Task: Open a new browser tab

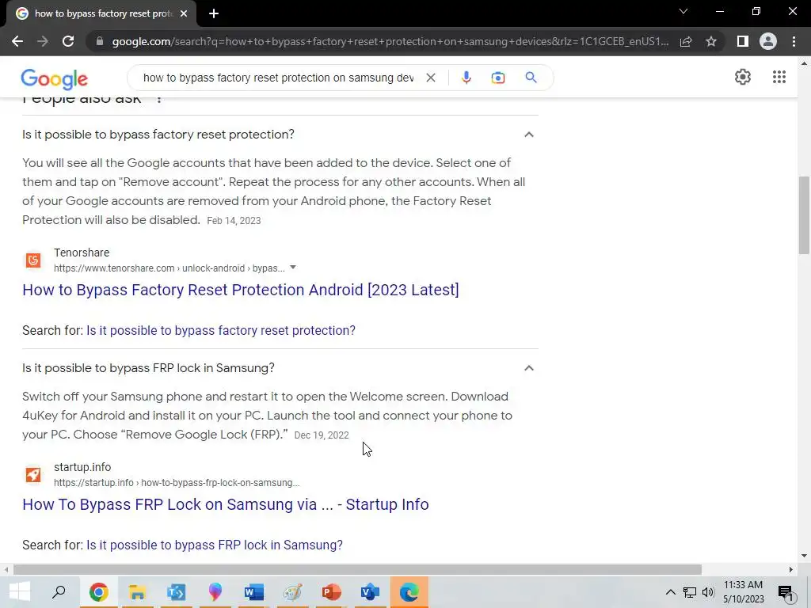Action: (x=214, y=14)
